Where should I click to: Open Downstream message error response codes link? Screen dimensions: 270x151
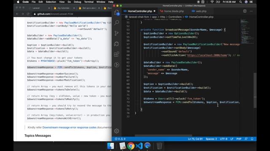[x=69, y=128]
